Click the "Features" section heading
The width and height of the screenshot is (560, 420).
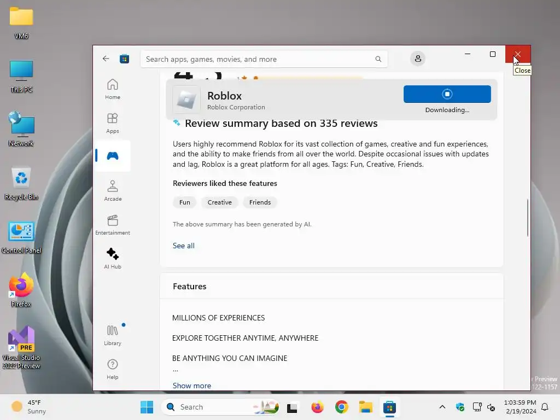[x=190, y=287]
